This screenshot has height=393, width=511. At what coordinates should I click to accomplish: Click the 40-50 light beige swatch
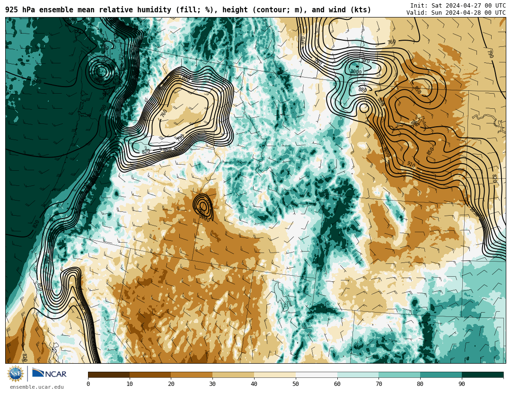[x=275, y=375]
